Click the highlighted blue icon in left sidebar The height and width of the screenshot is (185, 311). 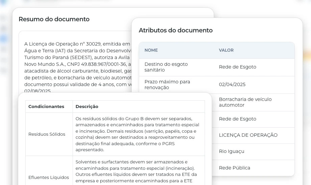[4, 39]
